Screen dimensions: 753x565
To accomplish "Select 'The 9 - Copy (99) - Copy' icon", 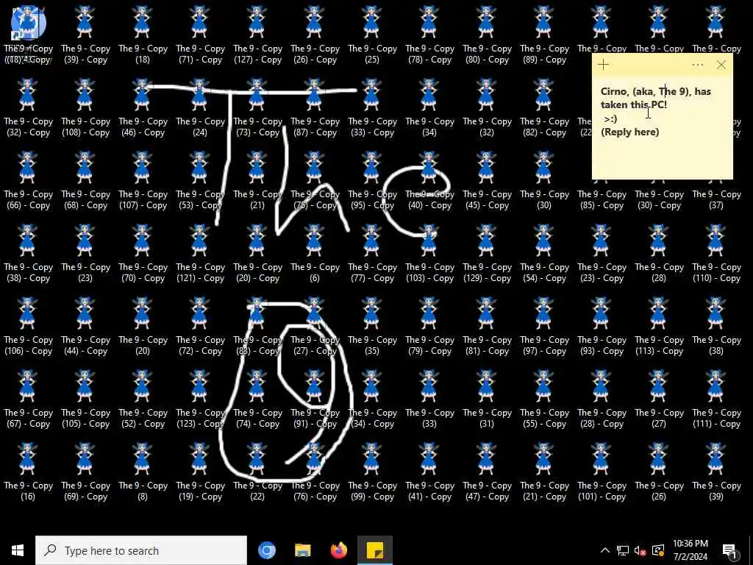I will 372,473.
